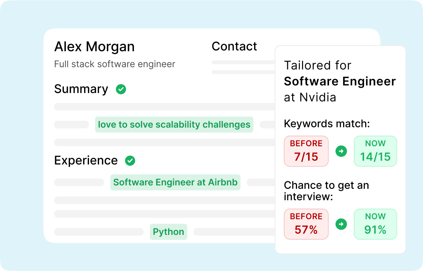Select the Experience section heading
Viewport: 423px width, 271px height.
pos(86,161)
